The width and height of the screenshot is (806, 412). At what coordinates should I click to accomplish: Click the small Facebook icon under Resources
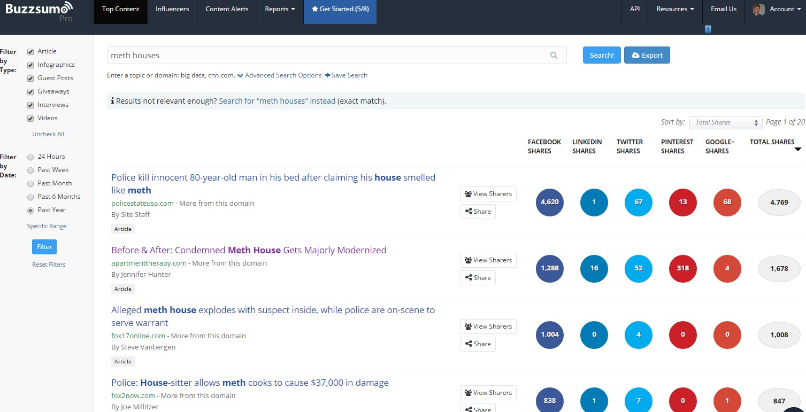point(708,29)
